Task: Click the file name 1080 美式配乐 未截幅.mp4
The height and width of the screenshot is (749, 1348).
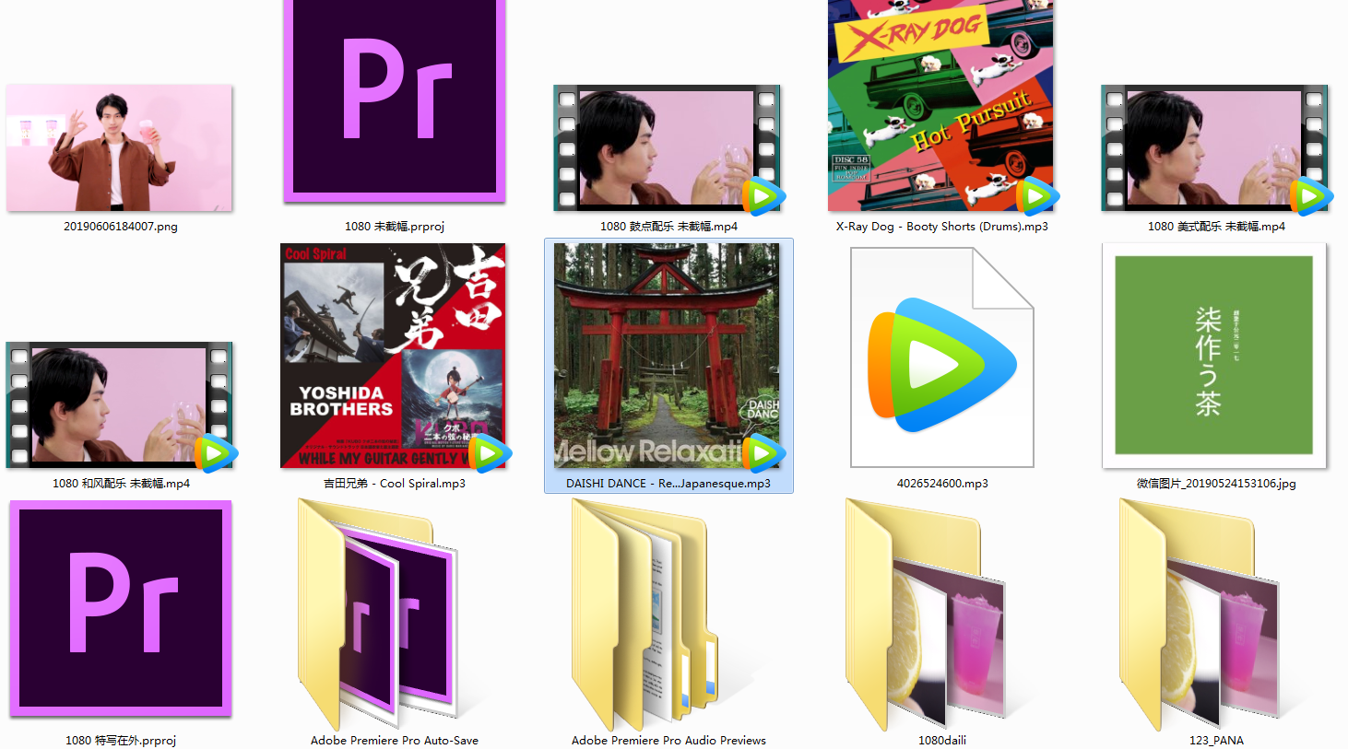Action: [1216, 227]
